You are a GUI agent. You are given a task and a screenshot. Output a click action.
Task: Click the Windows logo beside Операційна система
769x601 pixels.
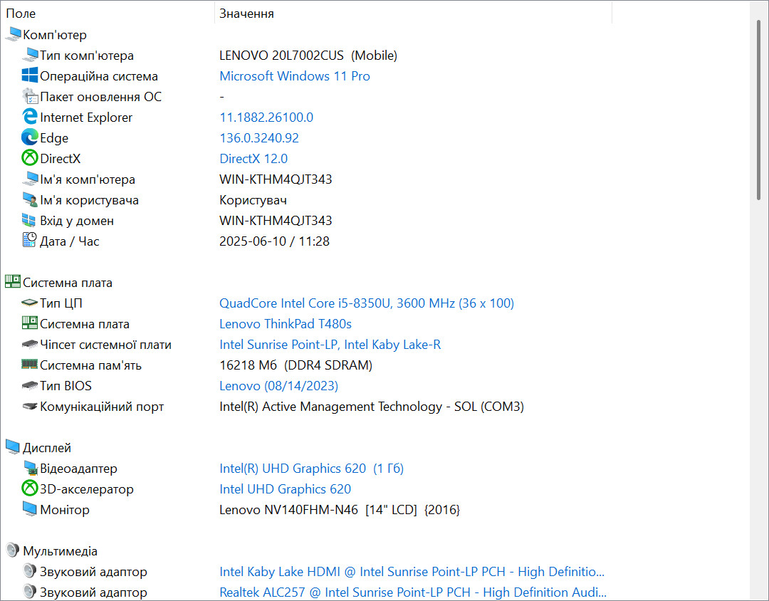click(x=30, y=75)
